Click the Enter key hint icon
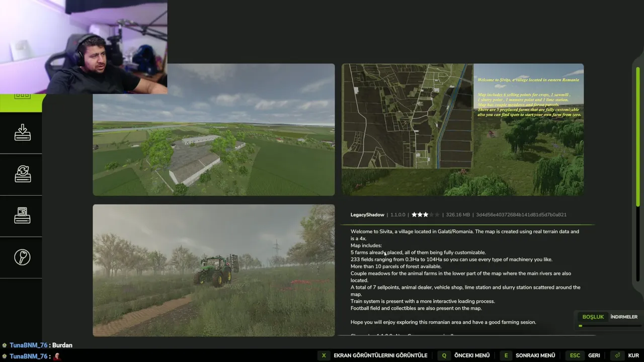Image resolution: width=644 pixels, height=362 pixels. 617,355
